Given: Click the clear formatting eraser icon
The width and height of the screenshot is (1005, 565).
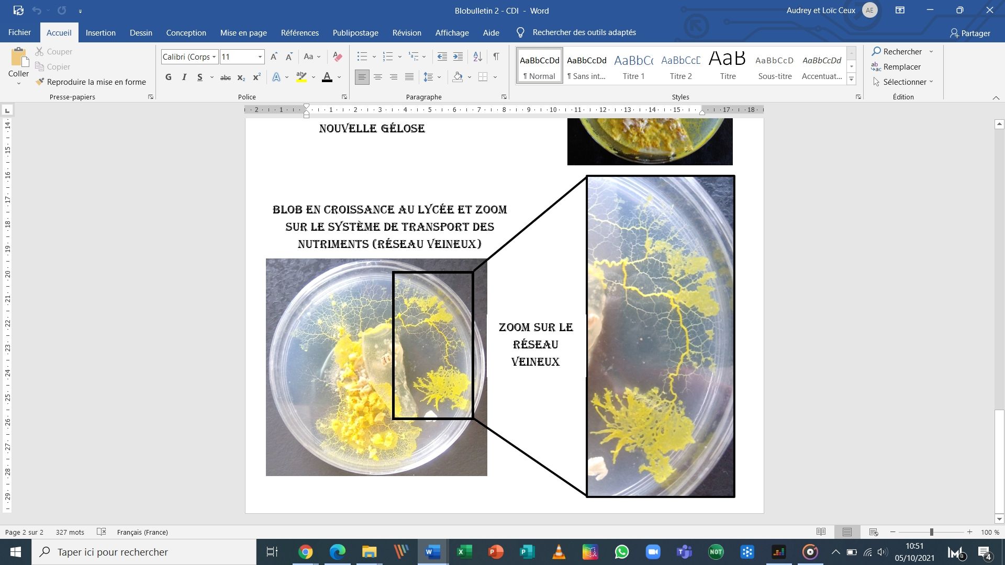Looking at the screenshot, I should pos(338,56).
